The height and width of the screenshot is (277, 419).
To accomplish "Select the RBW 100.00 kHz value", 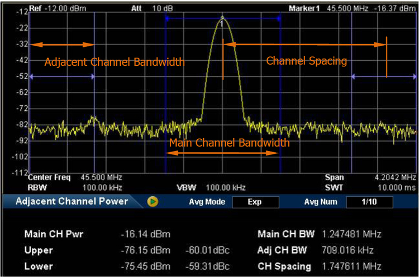I will 102,187.
